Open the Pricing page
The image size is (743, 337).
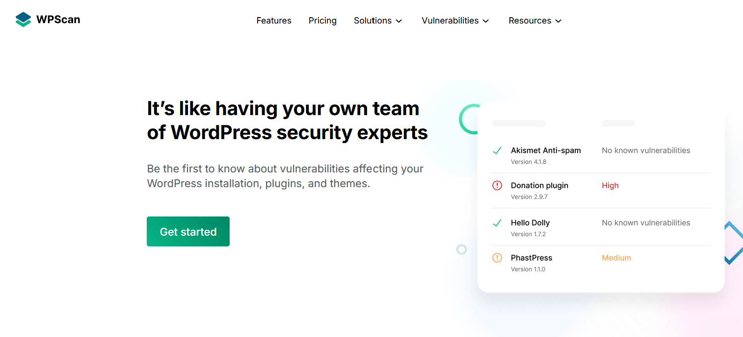pyautogui.click(x=322, y=21)
